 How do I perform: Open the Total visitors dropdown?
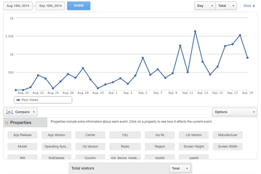180,168
